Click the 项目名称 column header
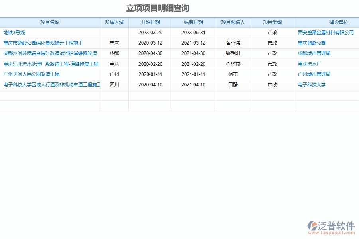 50,22
